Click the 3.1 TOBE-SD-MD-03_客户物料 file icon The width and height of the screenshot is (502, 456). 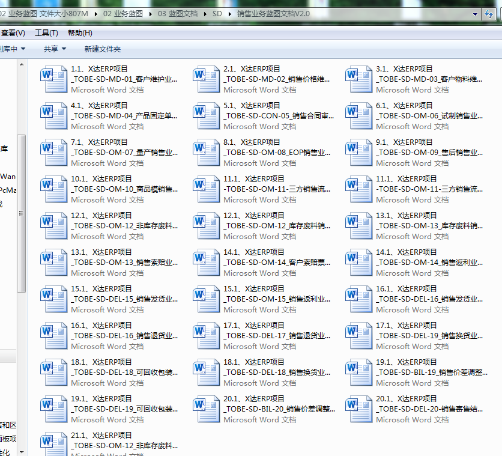click(359, 78)
